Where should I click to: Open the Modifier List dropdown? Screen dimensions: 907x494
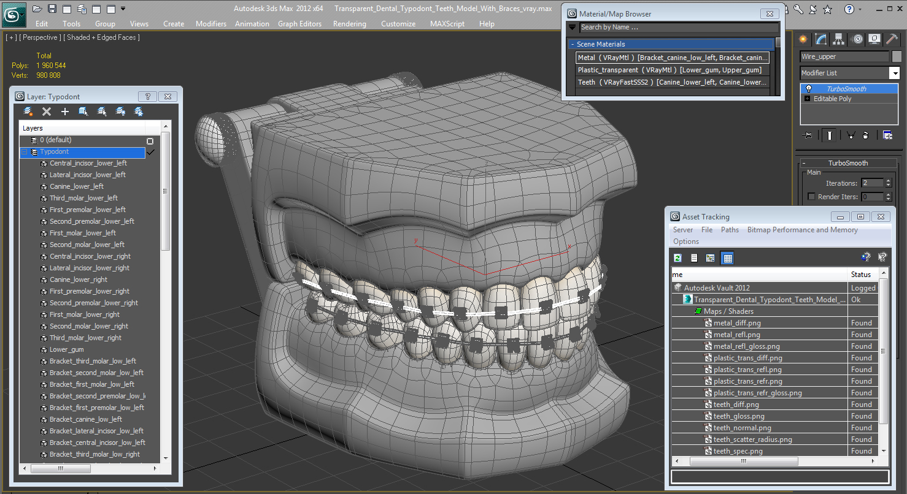tap(895, 73)
